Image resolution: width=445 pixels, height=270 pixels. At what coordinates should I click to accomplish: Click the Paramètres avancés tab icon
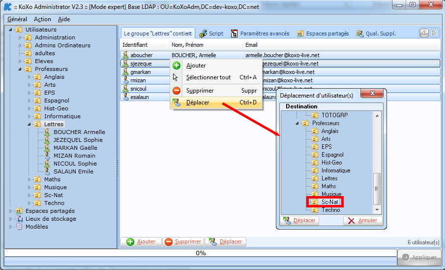[x=234, y=34]
